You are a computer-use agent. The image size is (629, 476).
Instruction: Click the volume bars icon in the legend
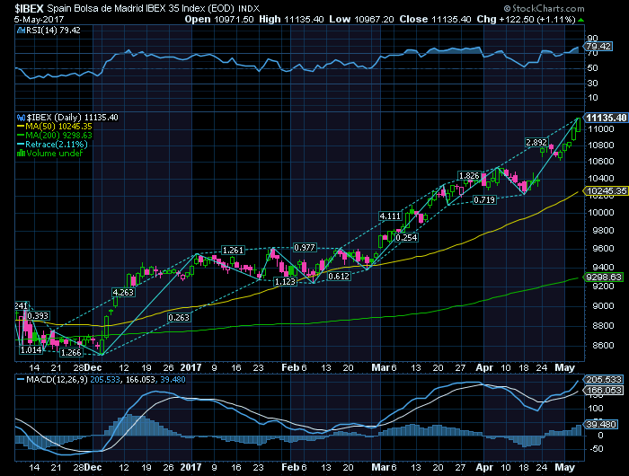pos(21,154)
